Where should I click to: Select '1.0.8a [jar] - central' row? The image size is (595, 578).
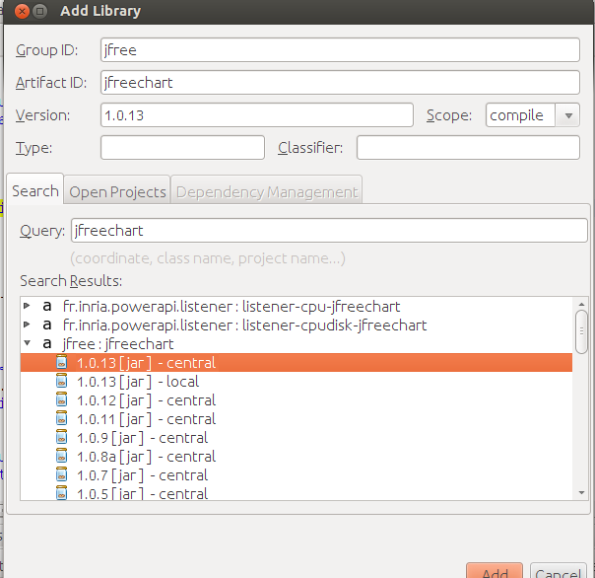(x=297, y=457)
